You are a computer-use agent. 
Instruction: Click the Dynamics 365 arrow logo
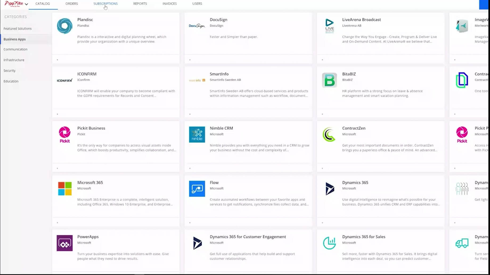click(330, 189)
